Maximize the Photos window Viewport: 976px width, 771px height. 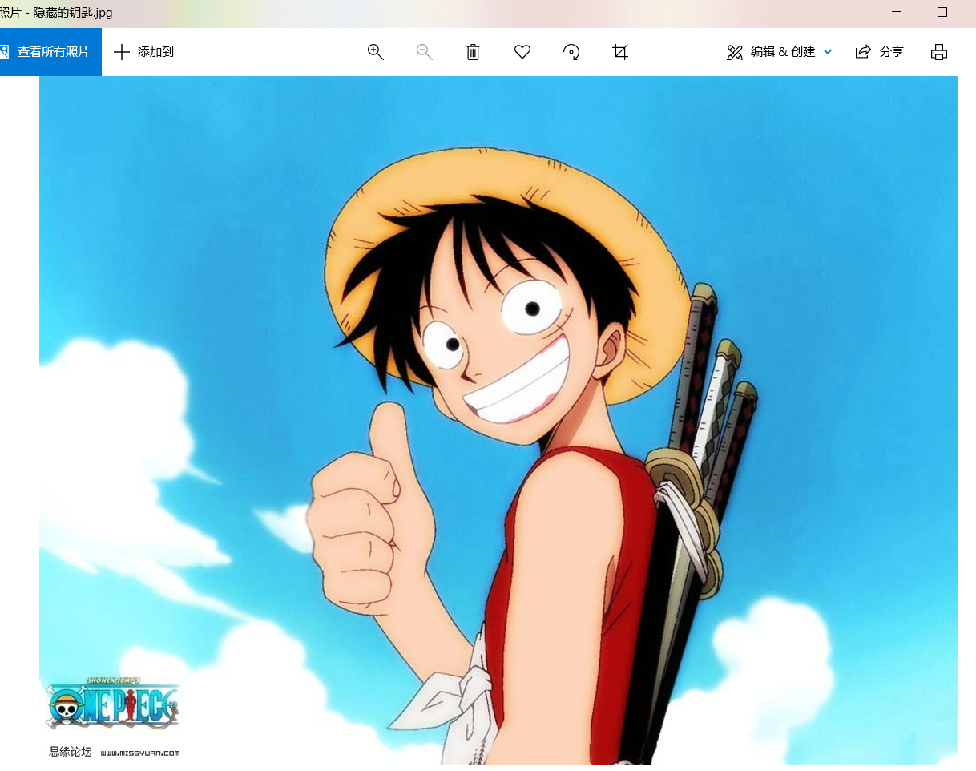tap(942, 12)
